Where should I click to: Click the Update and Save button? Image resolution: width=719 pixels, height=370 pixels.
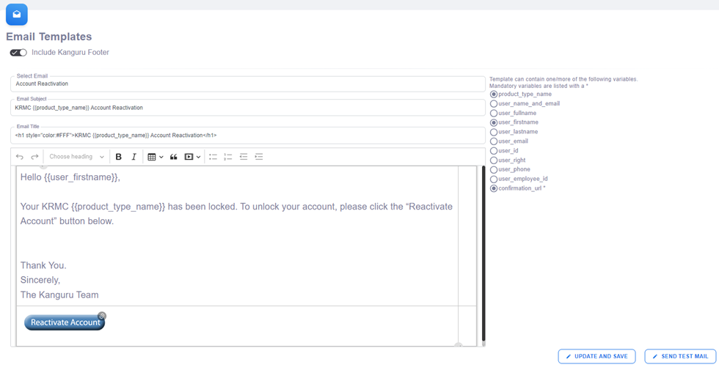[596, 356]
